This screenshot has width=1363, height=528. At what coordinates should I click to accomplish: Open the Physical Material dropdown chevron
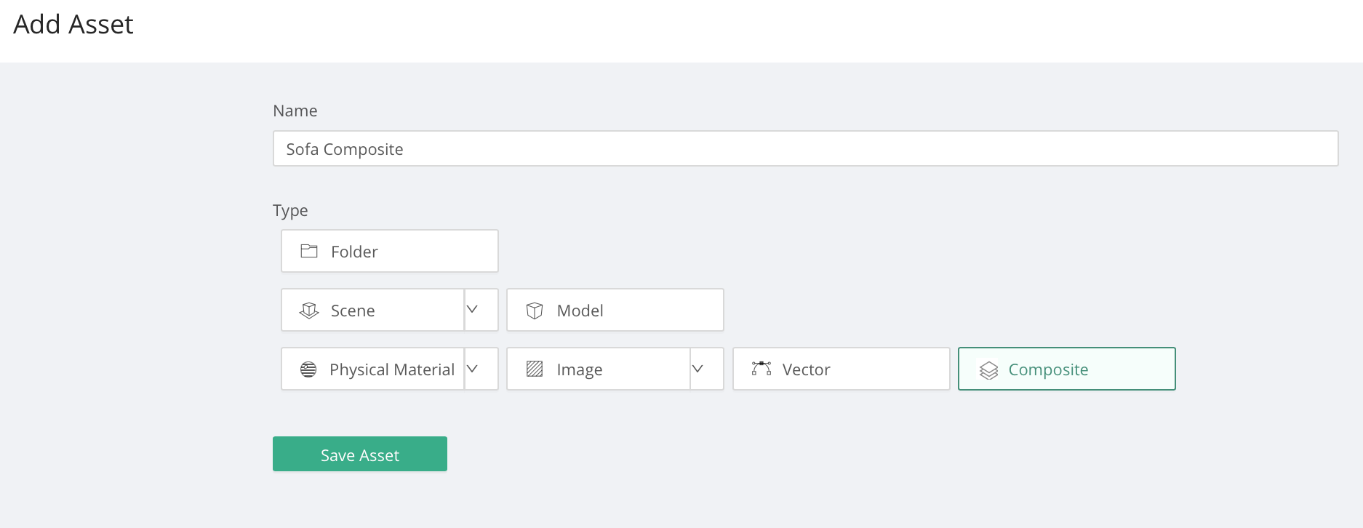click(473, 369)
